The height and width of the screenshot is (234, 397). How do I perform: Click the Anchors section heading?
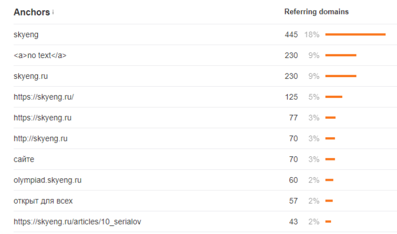(x=31, y=12)
